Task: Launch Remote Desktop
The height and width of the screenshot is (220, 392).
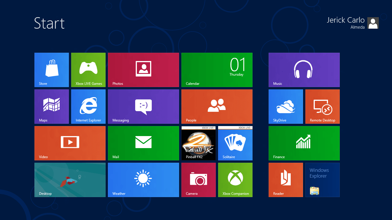Action: pyautogui.click(x=323, y=107)
